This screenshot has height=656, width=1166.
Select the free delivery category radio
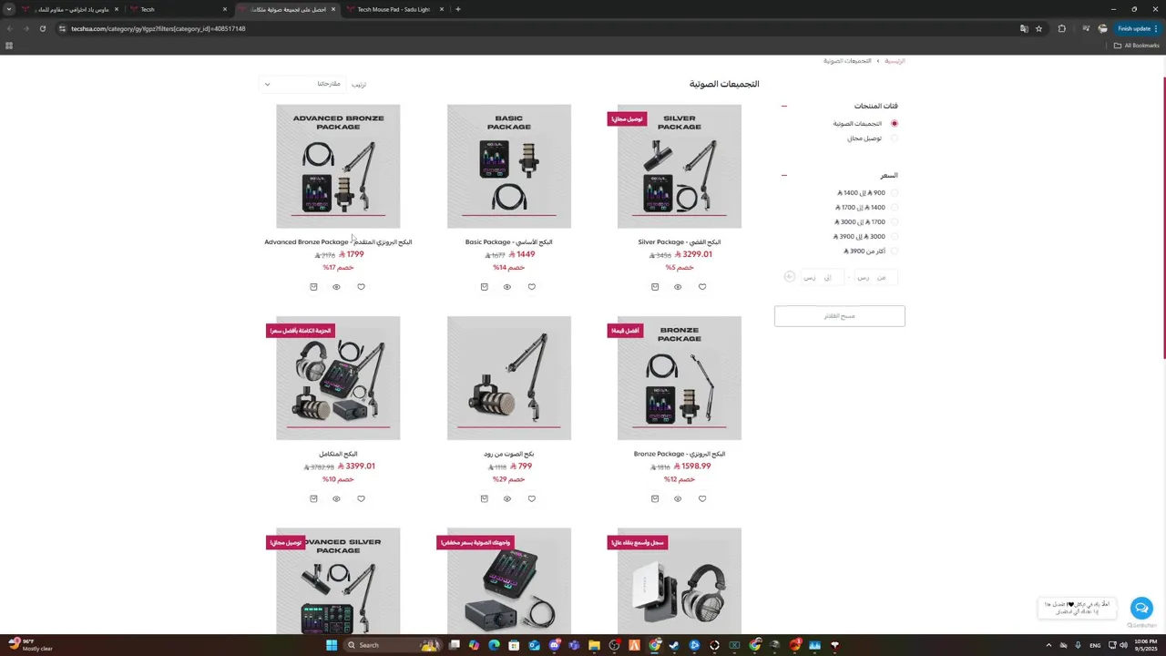tap(894, 138)
